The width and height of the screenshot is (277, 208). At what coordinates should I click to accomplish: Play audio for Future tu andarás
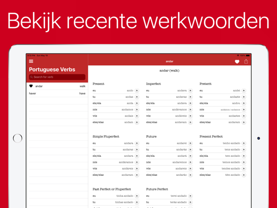coord(191,150)
